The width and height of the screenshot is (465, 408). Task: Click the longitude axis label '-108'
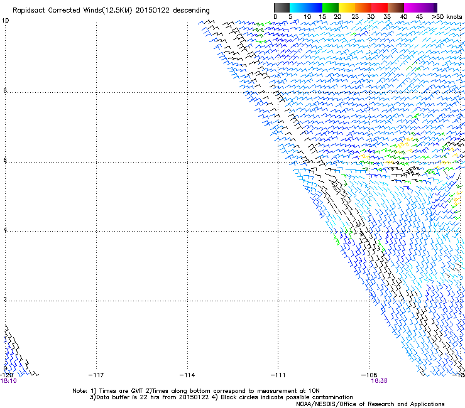pyautogui.click(x=369, y=375)
